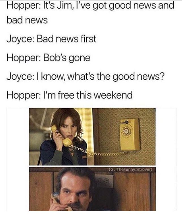Click the 'IG: TheFunnyIntrovert' watermark
The height and width of the screenshot is (215, 182).
[x=130, y=169]
